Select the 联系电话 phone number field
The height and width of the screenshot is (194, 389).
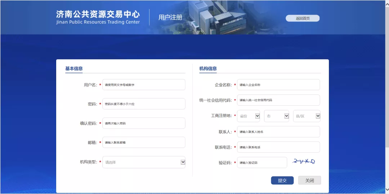pyautogui.click(x=278, y=147)
